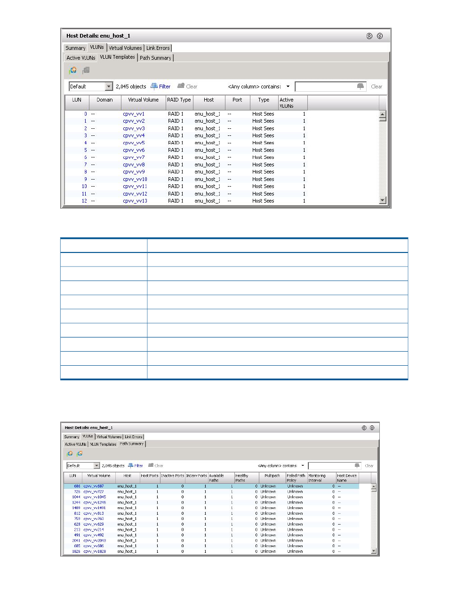Click the scroll-up arrow of the upper table scrollbar
The image size is (449, 597).
pos(383,114)
